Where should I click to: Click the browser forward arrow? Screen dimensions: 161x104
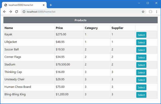coord(10,12)
